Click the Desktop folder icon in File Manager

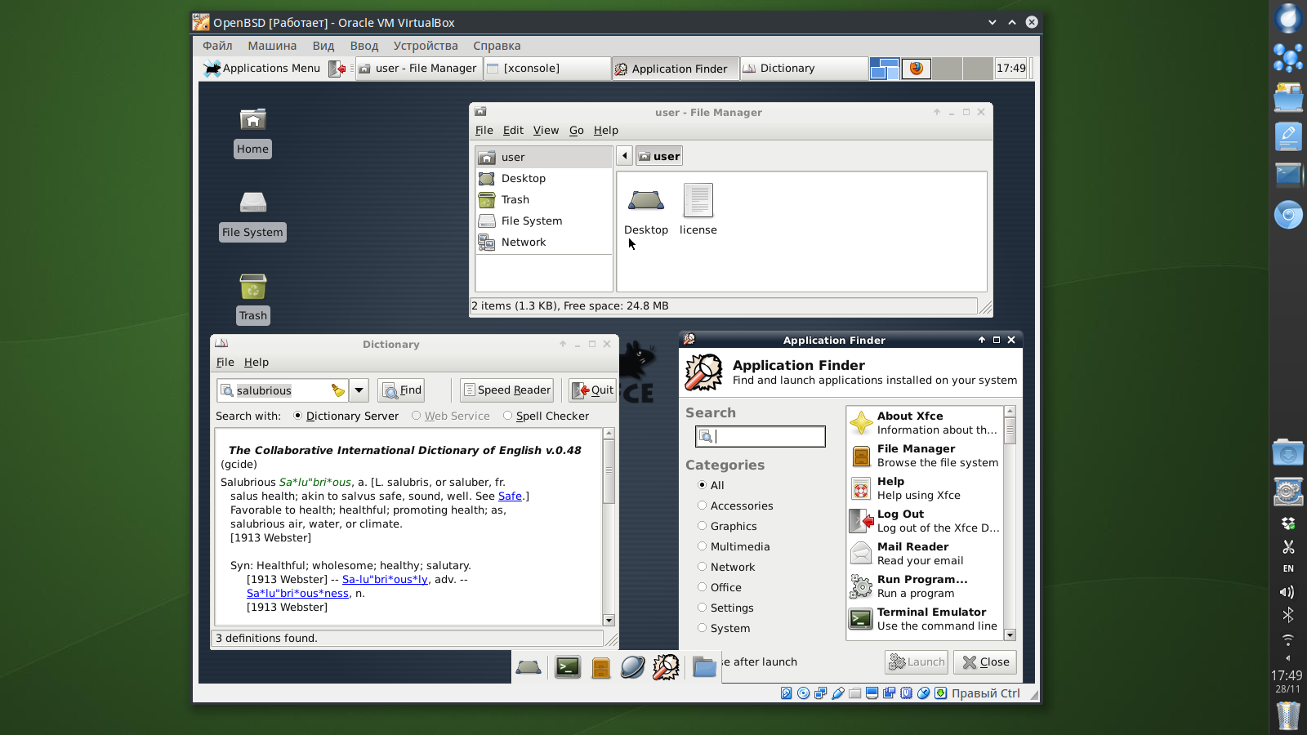[x=646, y=200]
